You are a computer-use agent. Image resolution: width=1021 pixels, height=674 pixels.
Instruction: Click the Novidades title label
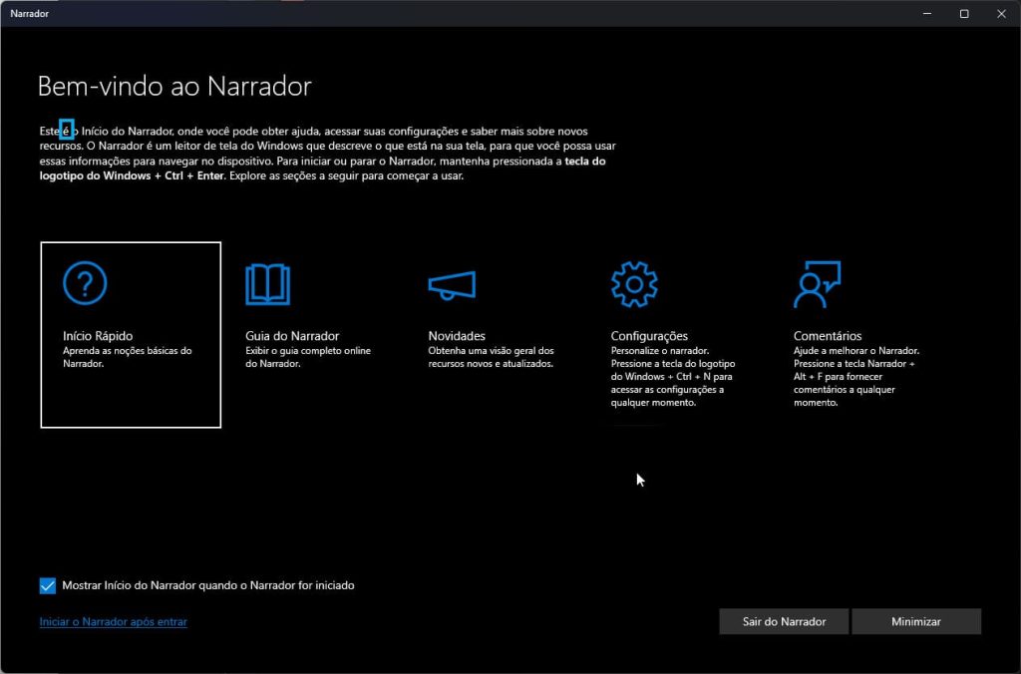point(457,335)
